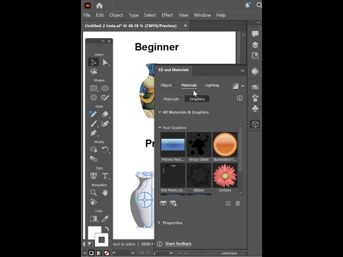Set fill to None

pos(107,253)
